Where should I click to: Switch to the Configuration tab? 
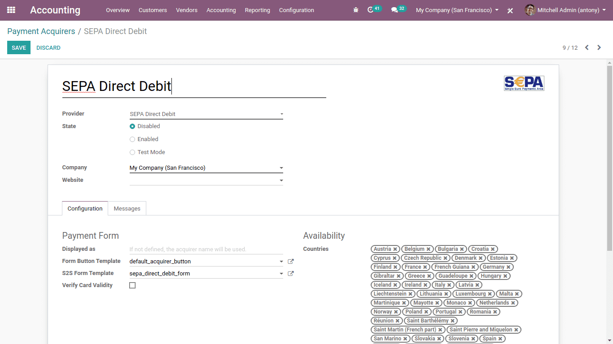coord(85,208)
